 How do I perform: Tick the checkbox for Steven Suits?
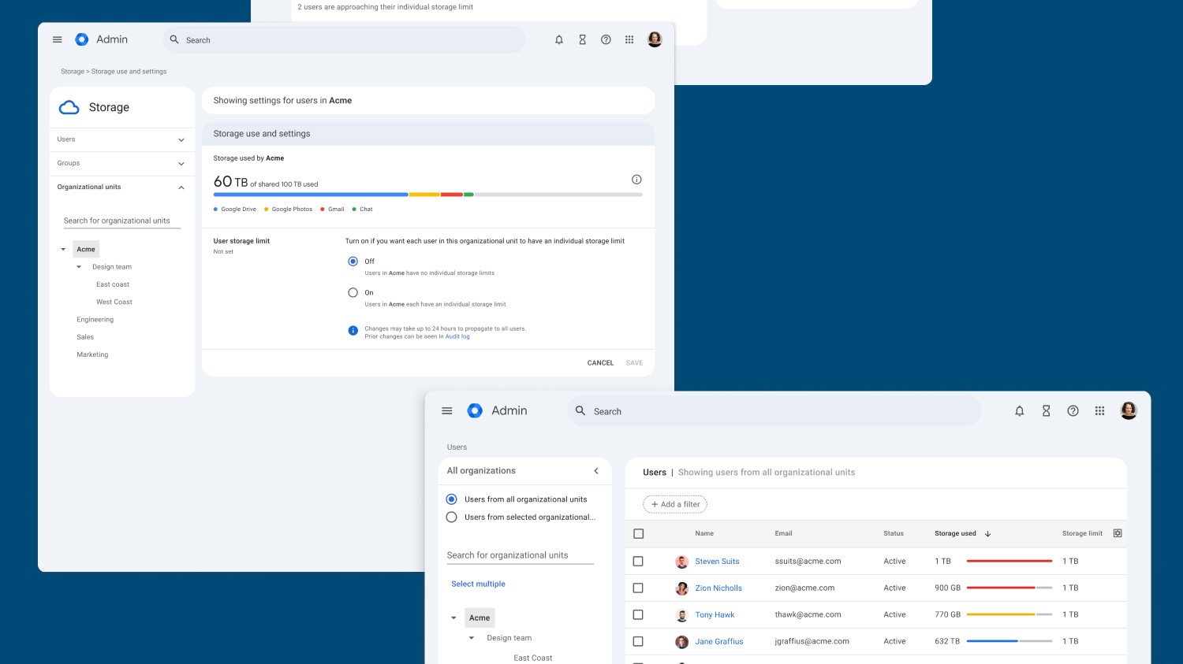tap(638, 562)
